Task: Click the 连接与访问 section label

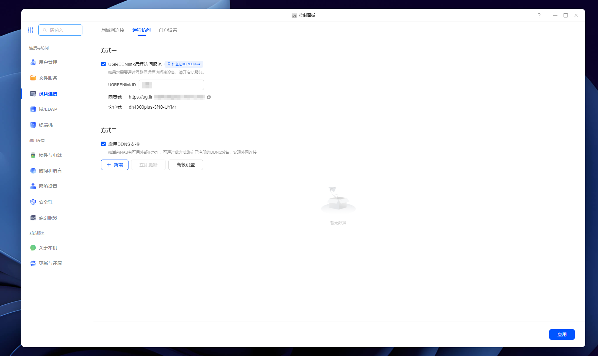Action: point(39,48)
